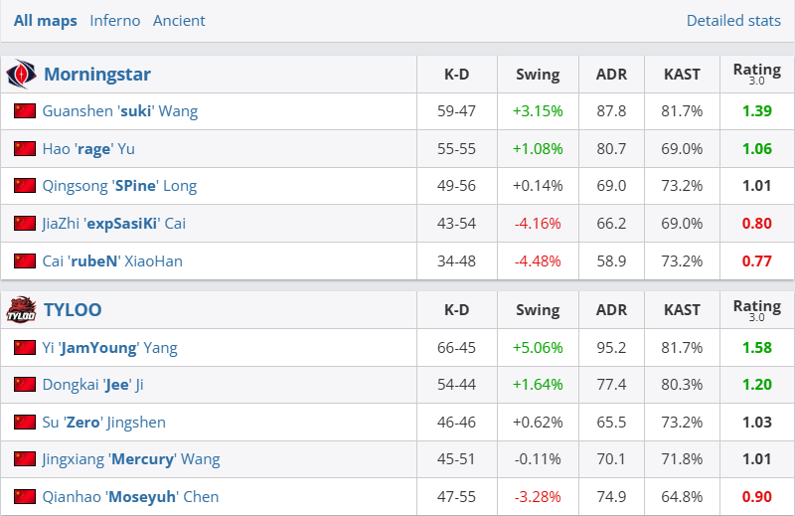
Task: Switch to the Inferno map tab
Action: click(x=114, y=20)
